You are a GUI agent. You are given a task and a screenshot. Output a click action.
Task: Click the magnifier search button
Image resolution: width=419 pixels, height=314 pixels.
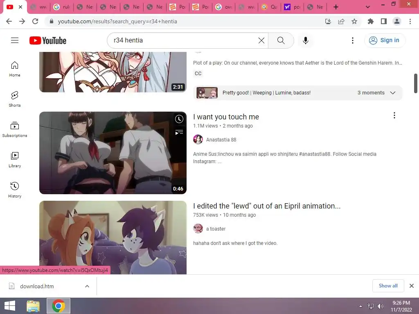click(281, 40)
